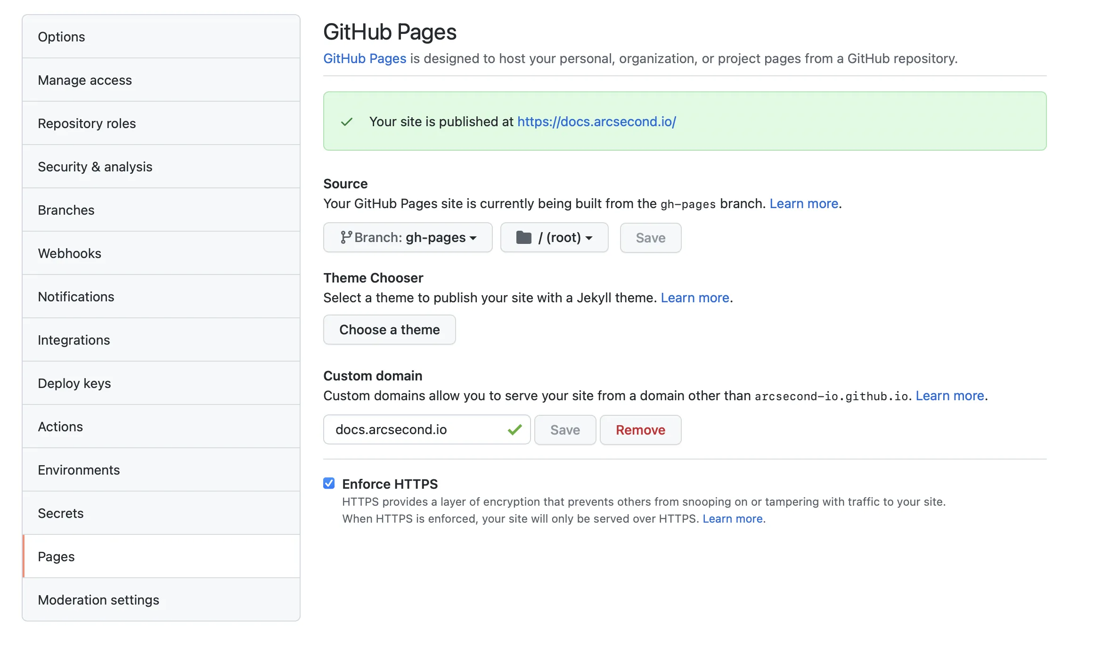Select Secrets in the settings sidebar

point(60,513)
